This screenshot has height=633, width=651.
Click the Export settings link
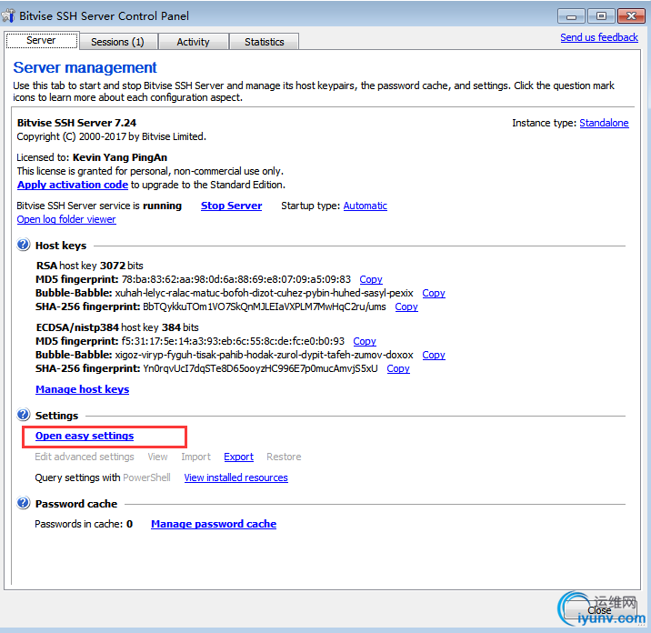pyautogui.click(x=238, y=457)
